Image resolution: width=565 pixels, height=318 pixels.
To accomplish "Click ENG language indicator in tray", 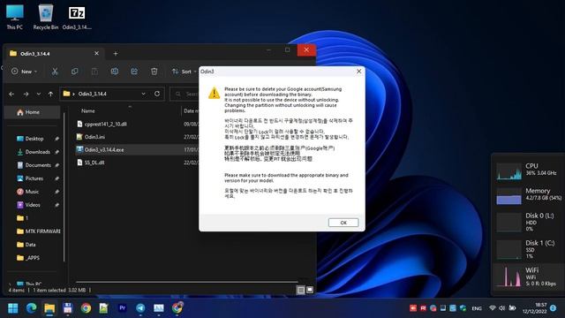I will (477, 308).
